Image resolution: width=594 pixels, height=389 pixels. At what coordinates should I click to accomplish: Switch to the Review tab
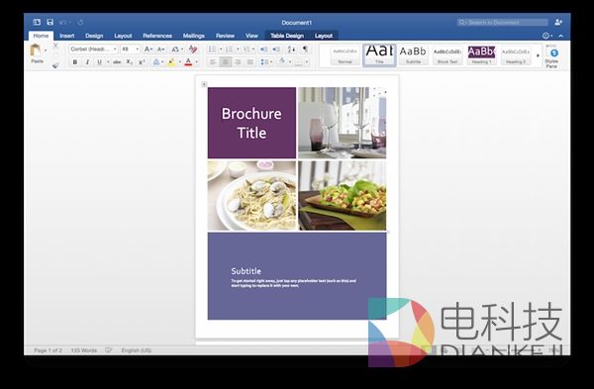point(225,36)
